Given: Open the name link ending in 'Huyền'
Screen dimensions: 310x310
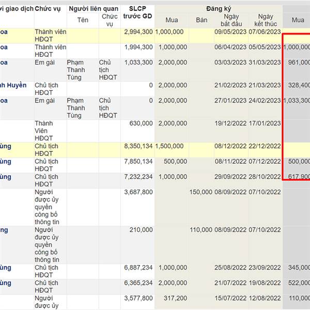Looking at the screenshot, I should 13,85.
